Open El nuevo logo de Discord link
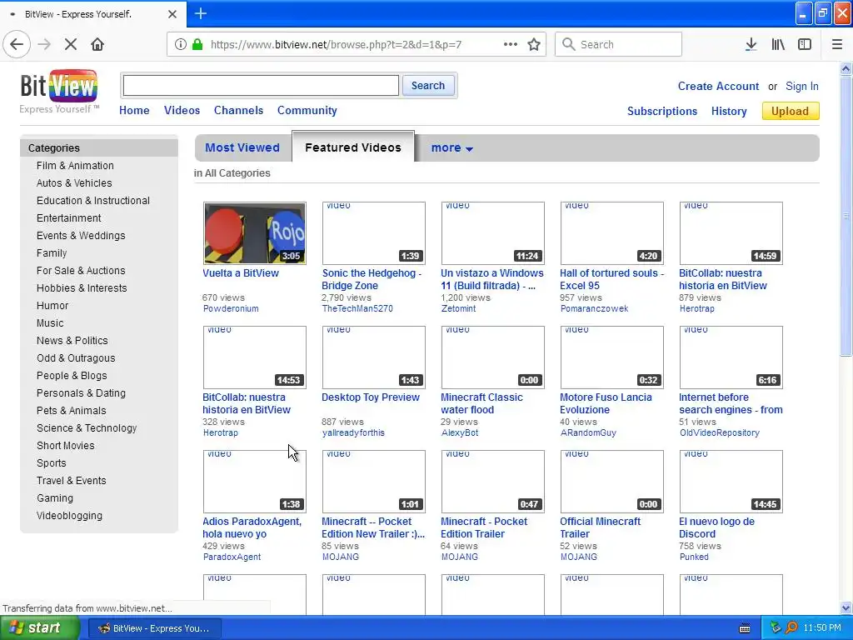 pos(716,527)
